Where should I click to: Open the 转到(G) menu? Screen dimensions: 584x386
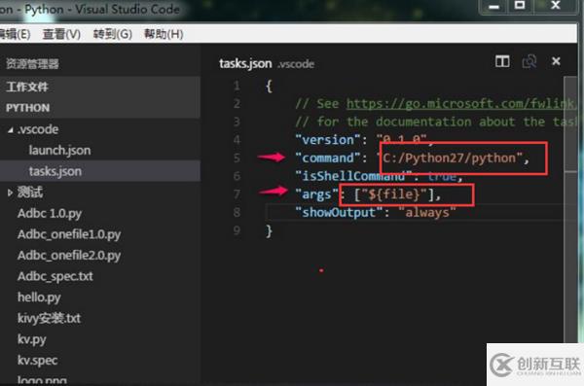(x=113, y=34)
